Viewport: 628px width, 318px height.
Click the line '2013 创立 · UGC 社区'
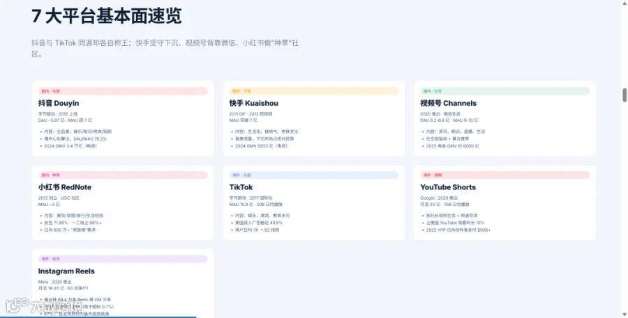click(x=59, y=198)
